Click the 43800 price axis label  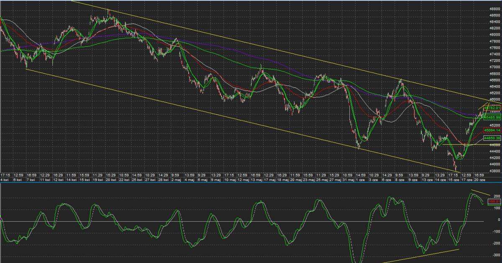coord(494,171)
